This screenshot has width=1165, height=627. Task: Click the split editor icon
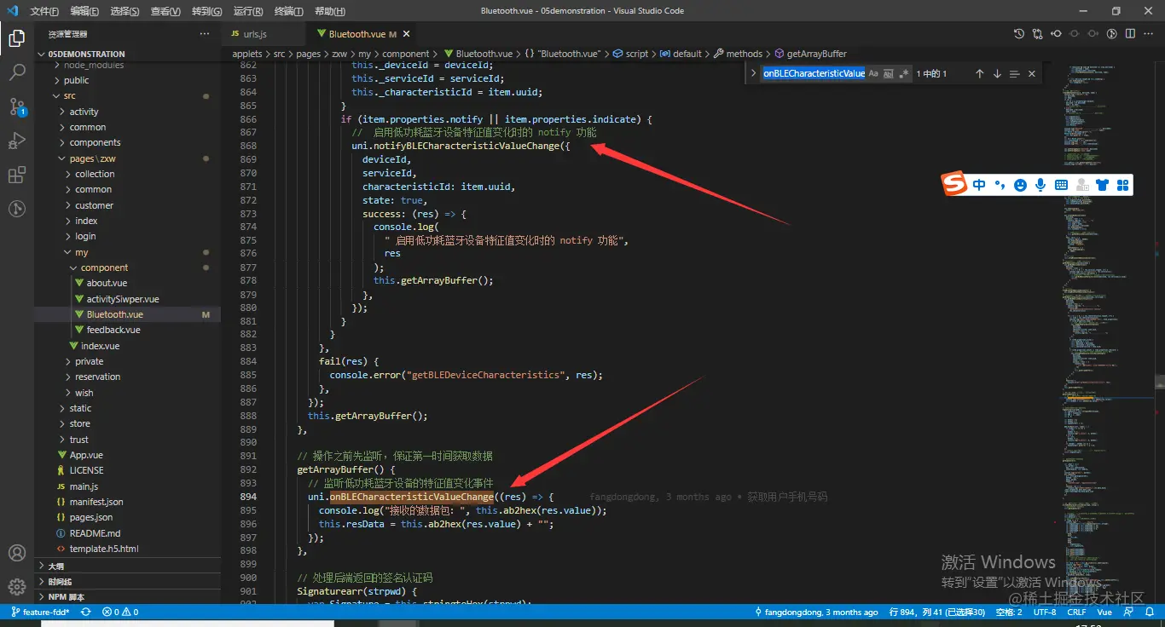pyautogui.click(x=1130, y=34)
